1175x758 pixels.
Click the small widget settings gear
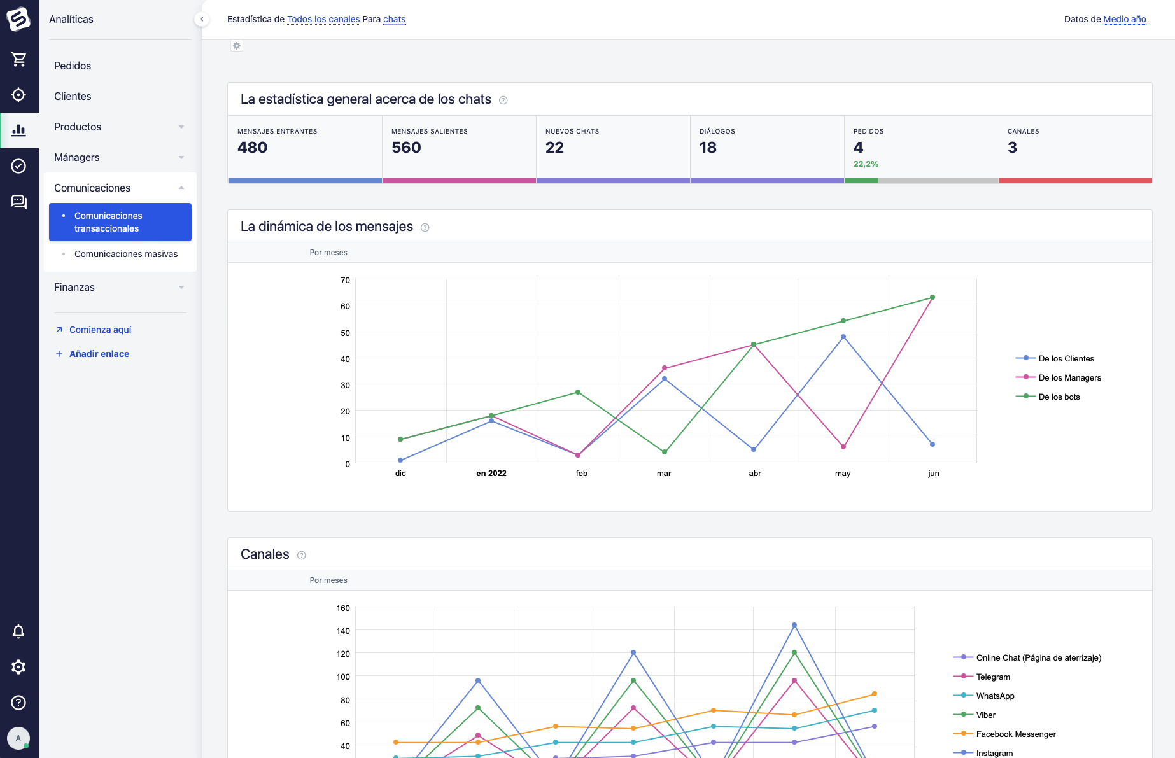point(237,46)
